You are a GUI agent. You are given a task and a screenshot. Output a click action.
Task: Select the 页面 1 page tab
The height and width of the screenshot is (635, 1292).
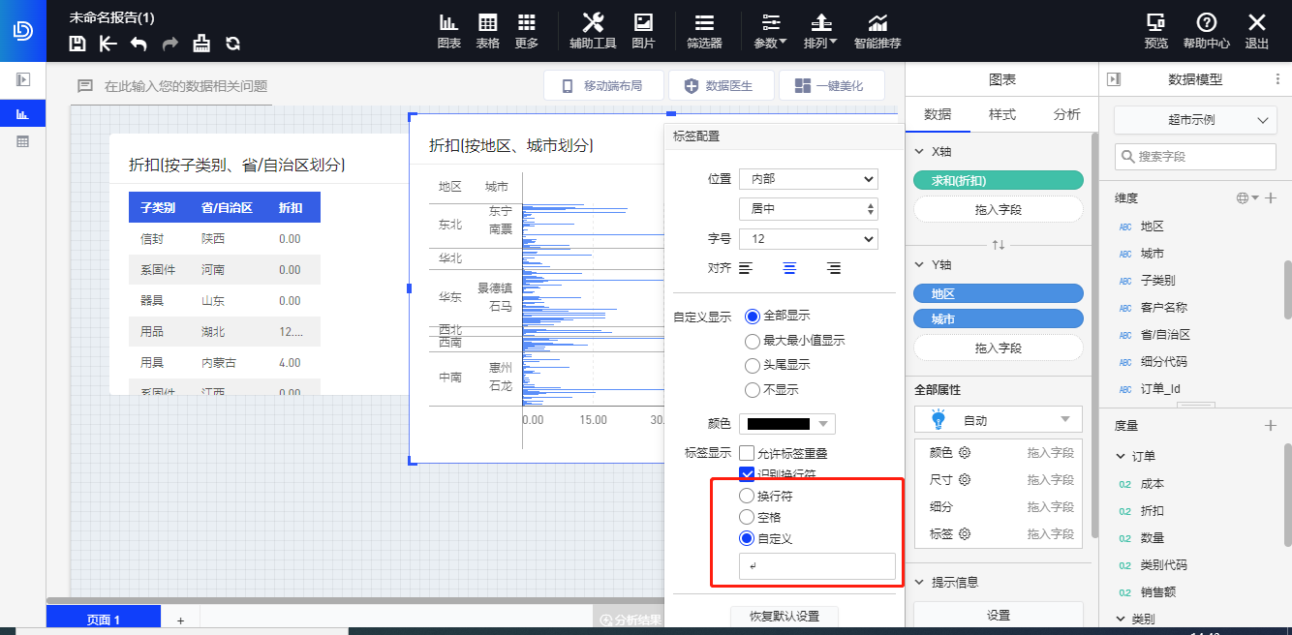tap(103, 617)
